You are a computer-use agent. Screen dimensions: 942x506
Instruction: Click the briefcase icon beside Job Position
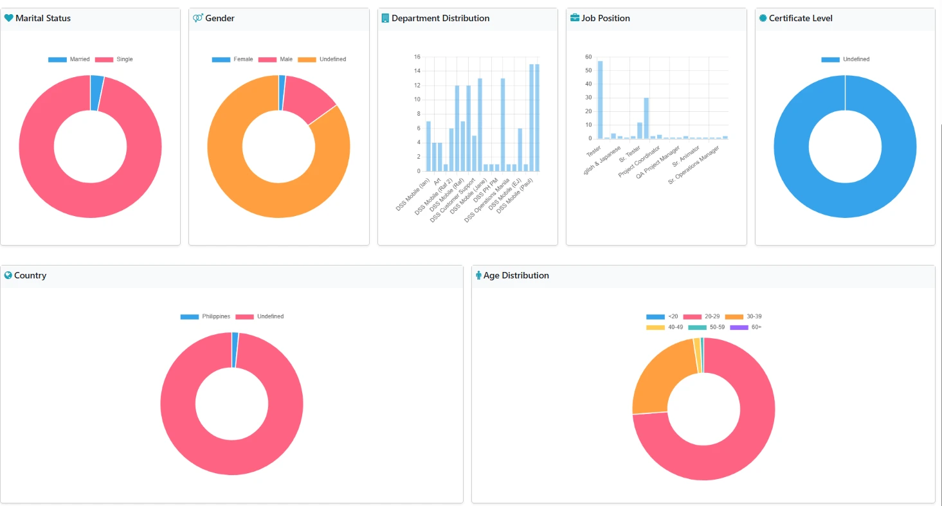(574, 19)
